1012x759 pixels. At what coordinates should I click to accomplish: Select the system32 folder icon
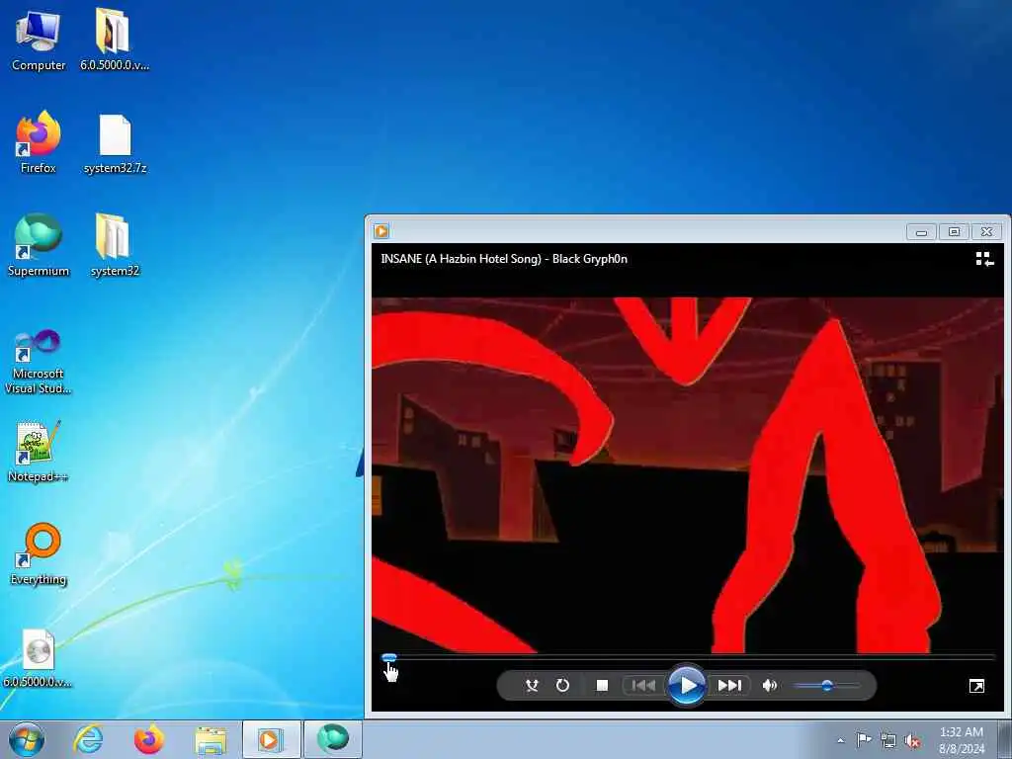pyautogui.click(x=115, y=245)
